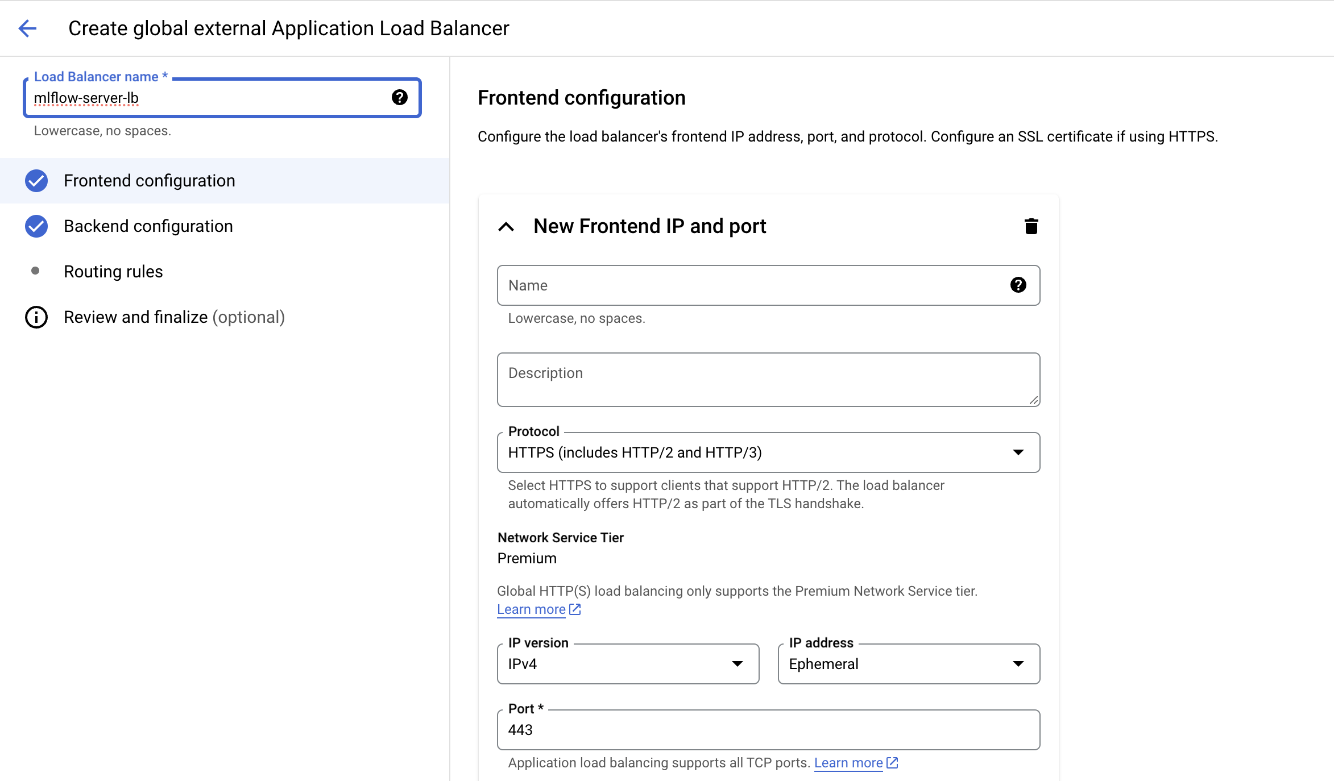Screen dimensions: 1334x781
Task: Open the Protocol dropdown
Action: click(768, 452)
